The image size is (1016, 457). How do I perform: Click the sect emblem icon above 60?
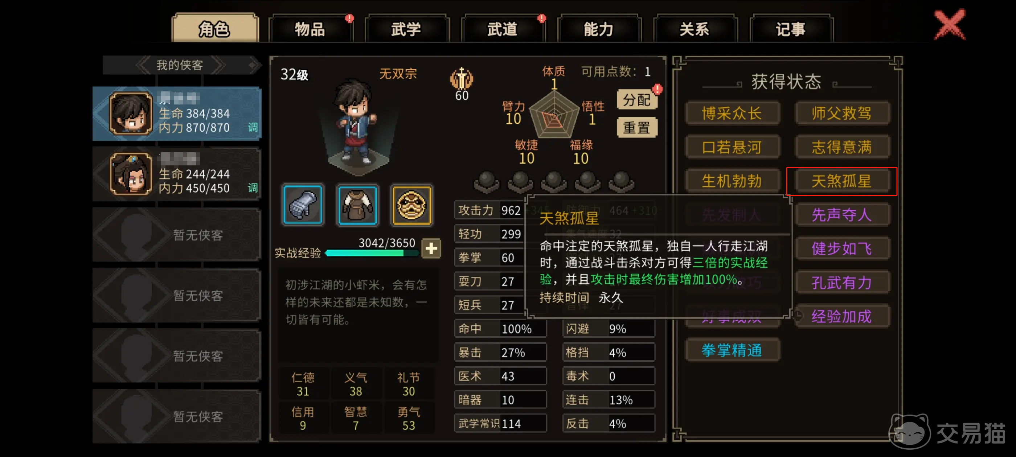(462, 78)
